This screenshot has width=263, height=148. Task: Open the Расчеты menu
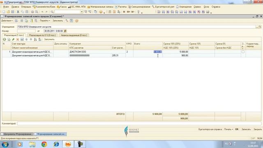click(121, 7)
